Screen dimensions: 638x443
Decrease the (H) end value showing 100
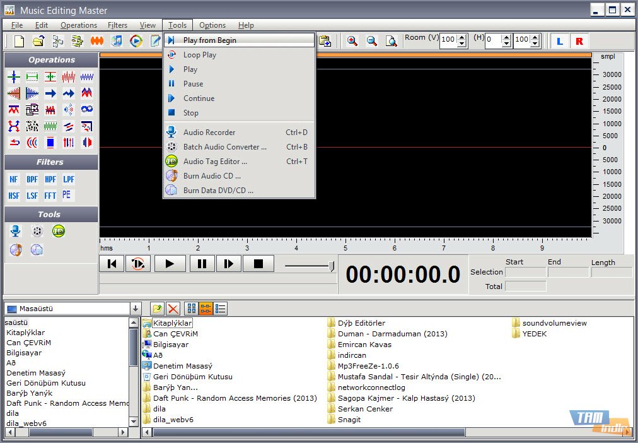point(535,44)
